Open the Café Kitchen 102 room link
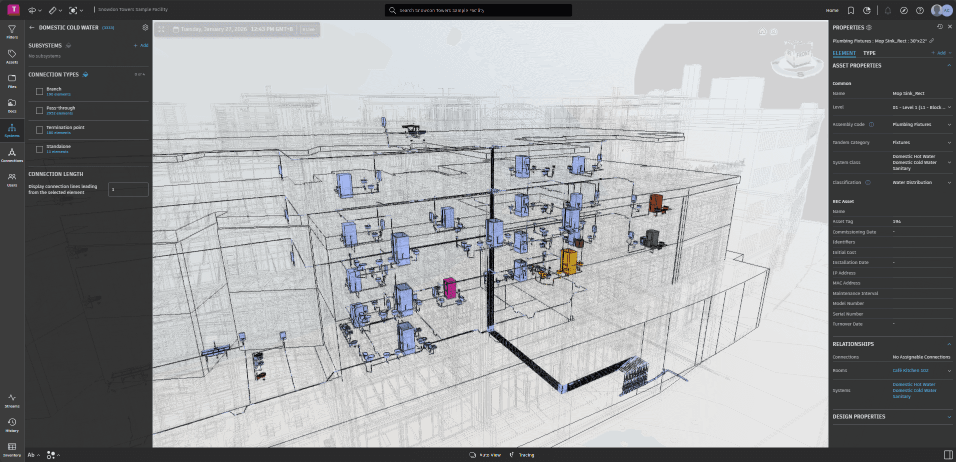Screen dimensions: 956x462 [910, 370]
